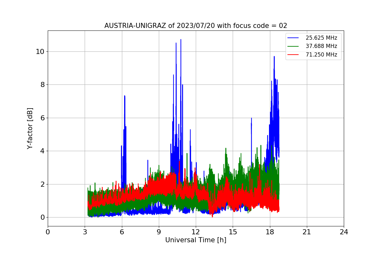
Task: Click x-axis tick label 15
Action: (x=233, y=232)
